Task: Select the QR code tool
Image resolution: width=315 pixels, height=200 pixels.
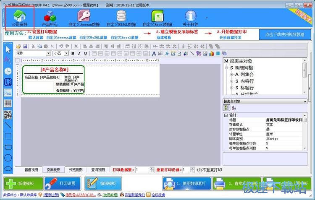Action: (8, 114)
